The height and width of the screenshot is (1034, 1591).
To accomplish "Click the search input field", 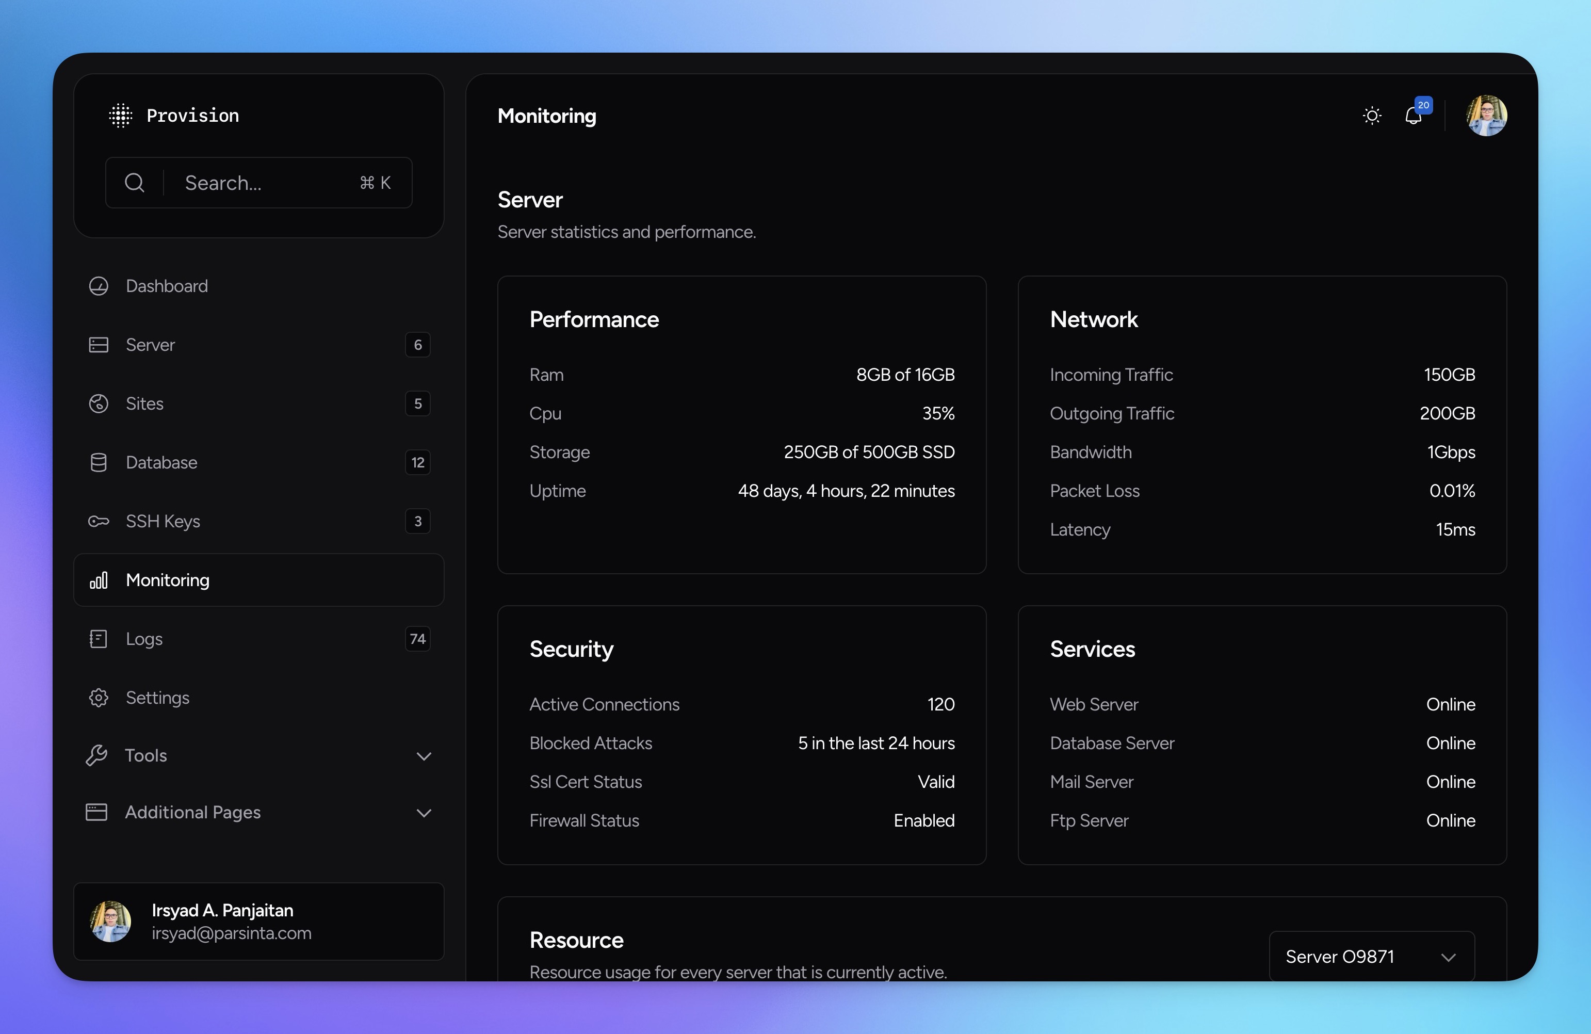I will pos(261,183).
